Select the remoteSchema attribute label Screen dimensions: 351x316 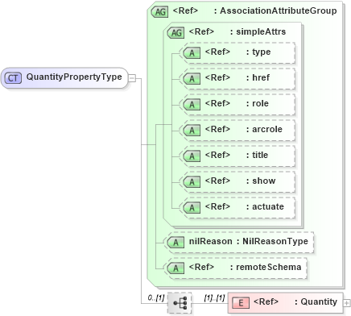[269, 267]
